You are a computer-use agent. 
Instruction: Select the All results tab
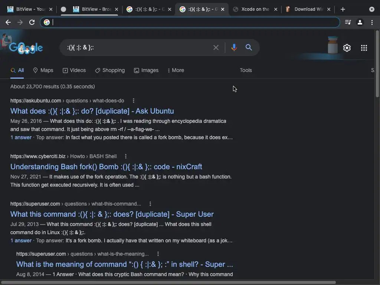pos(17,70)
